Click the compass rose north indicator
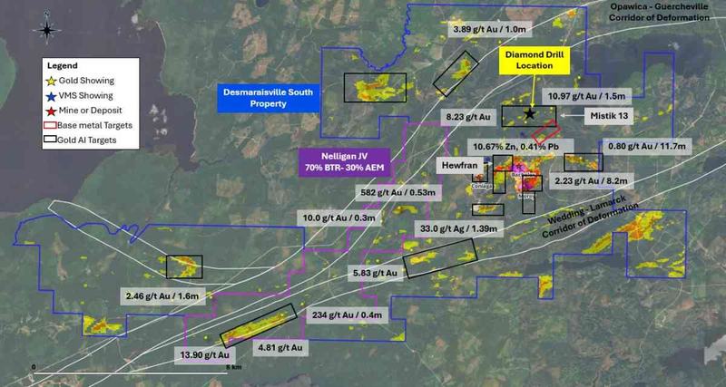This screenshot has height=387, width=726. coord(46,30)
